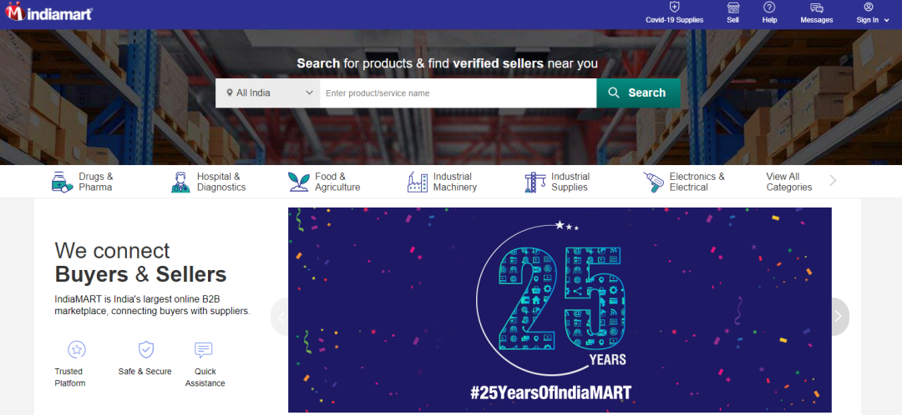Go to previous banner carousel slide

[x=281, y=317]
